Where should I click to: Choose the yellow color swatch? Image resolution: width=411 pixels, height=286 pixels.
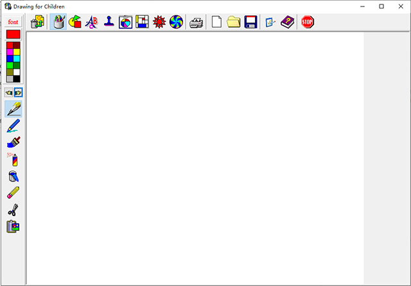(17, 52)
